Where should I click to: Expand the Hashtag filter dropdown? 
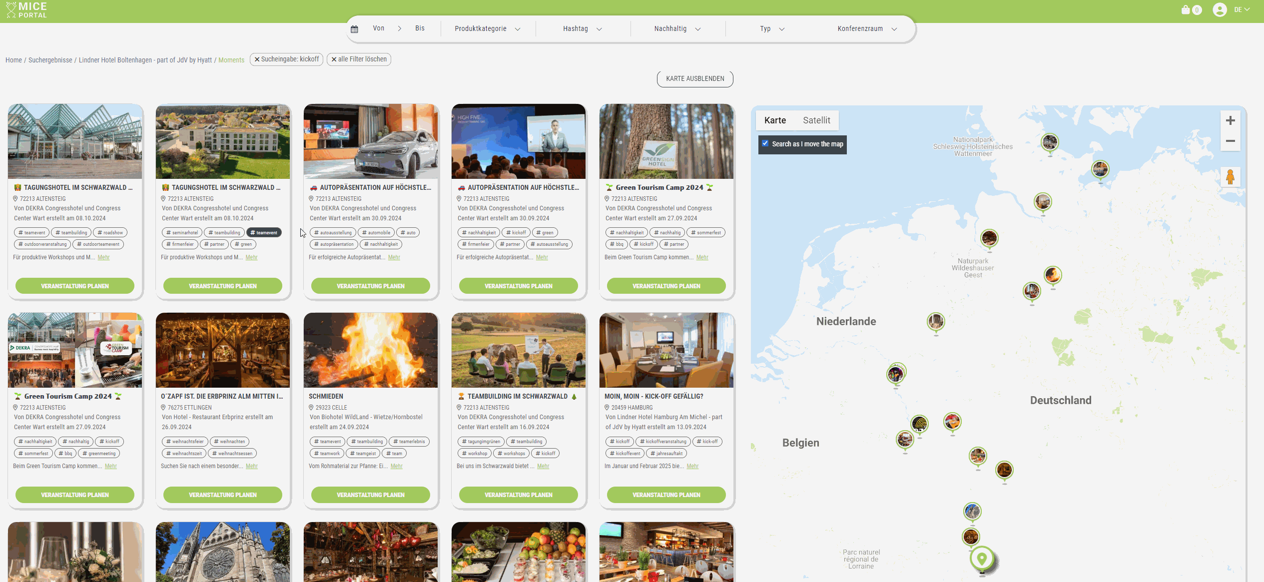tap(582, 29)
